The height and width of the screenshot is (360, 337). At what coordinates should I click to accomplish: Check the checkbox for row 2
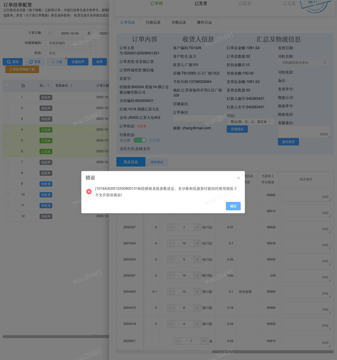(7, 107)
